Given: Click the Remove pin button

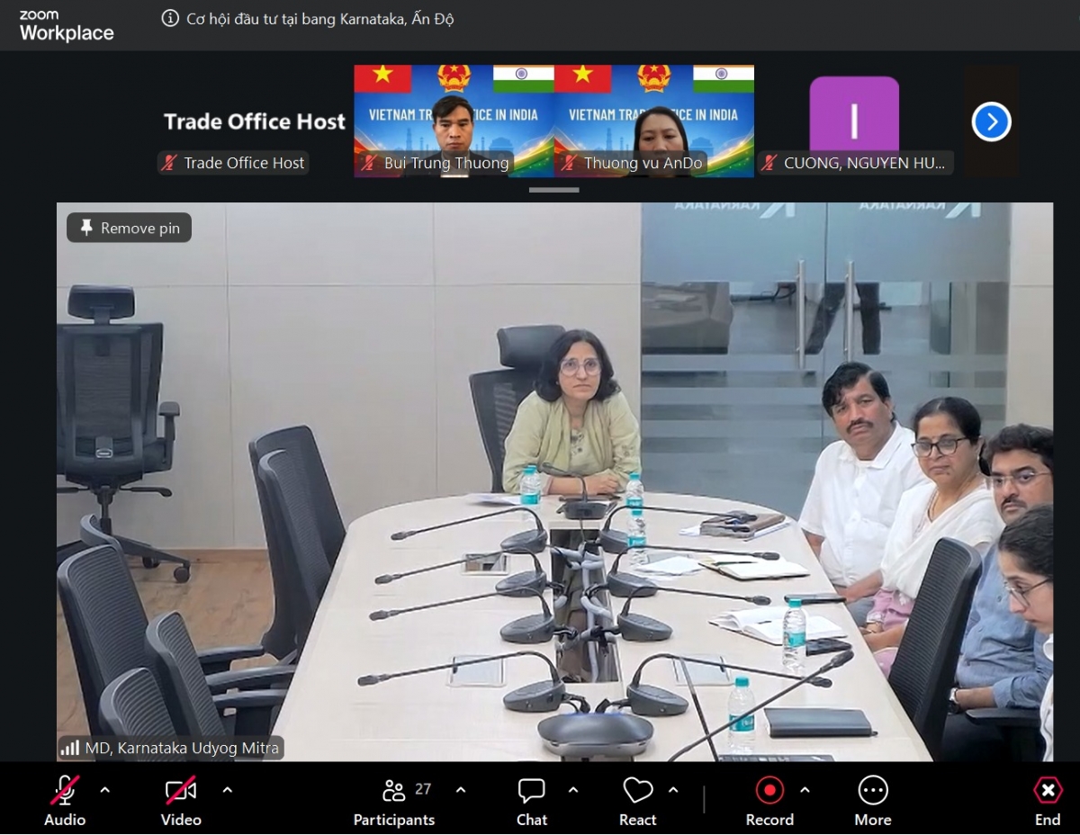Looking at the screenshot, I should (129, 228).
